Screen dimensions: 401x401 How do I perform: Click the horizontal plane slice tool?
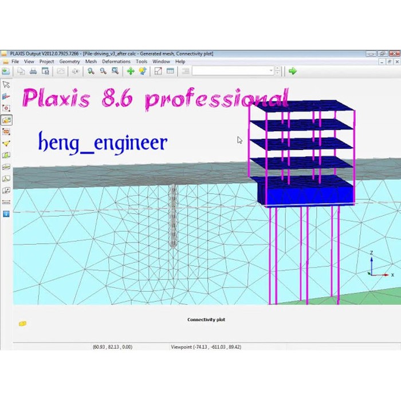tap(6, 167)
